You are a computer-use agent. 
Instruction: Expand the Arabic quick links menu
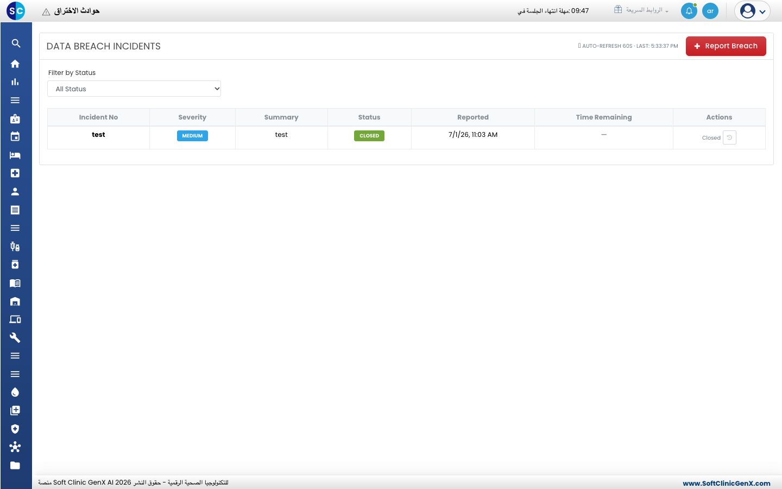tap(641, 10)
